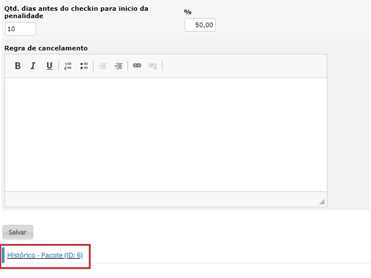
Task: Insert a bulleted list
Action: (84, 66)
